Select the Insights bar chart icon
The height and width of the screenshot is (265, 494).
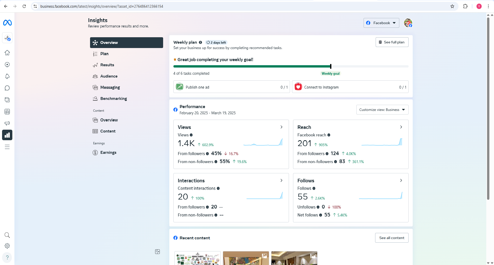(7, 135)
